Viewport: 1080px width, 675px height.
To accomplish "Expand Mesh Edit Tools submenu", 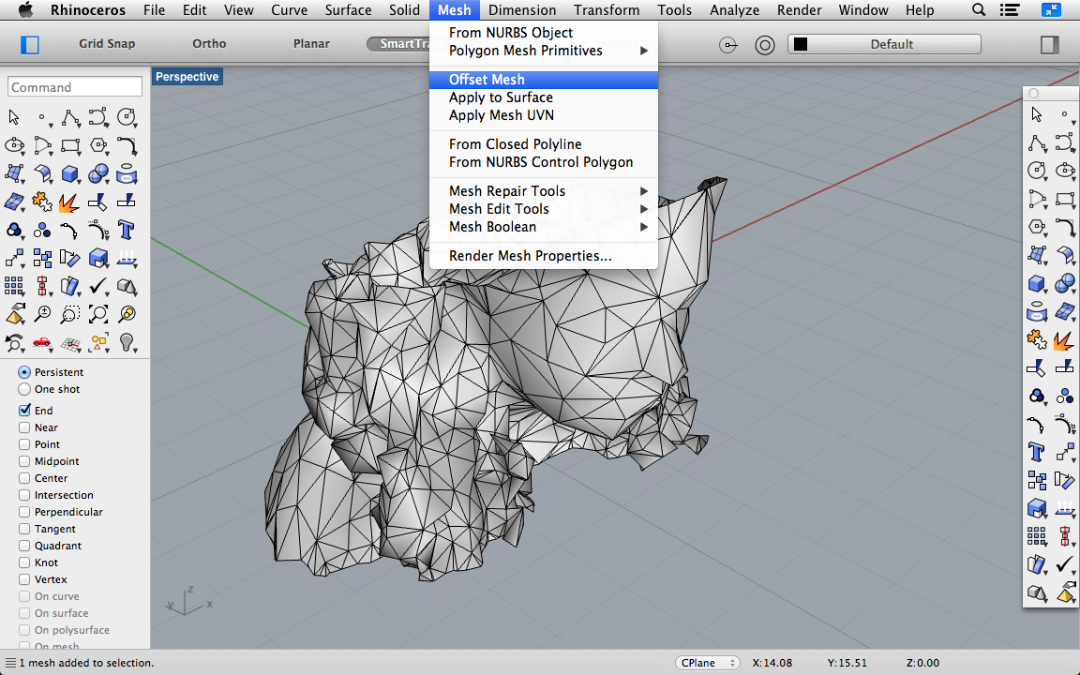I will click(544, 209).
